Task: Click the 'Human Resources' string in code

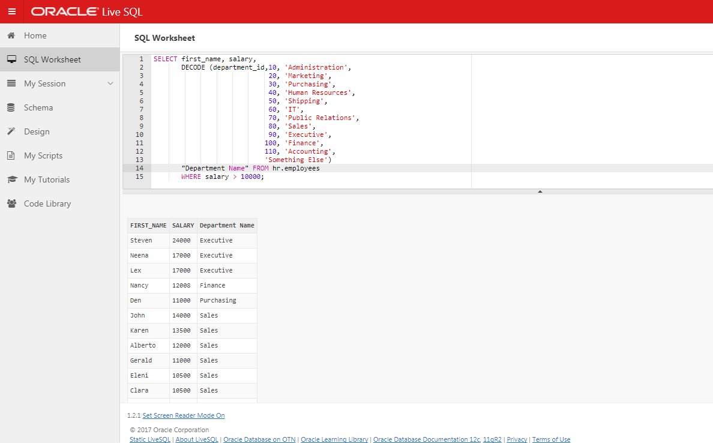Action: (318, 92)
